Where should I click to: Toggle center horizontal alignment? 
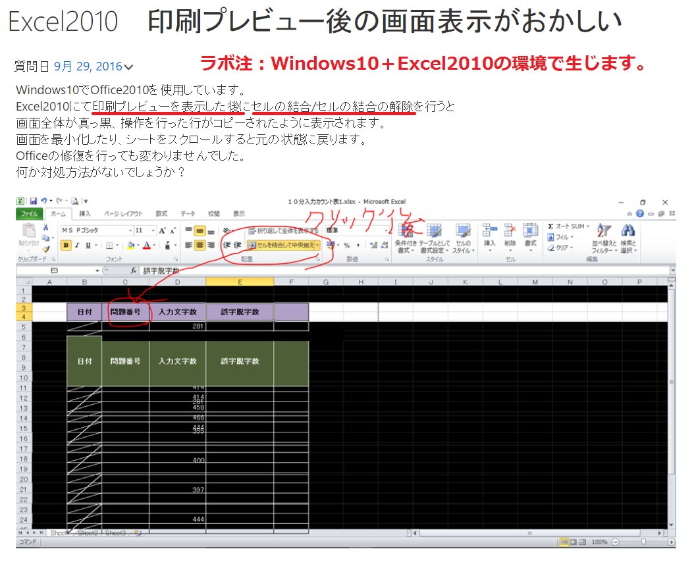[x=200, y=245]
